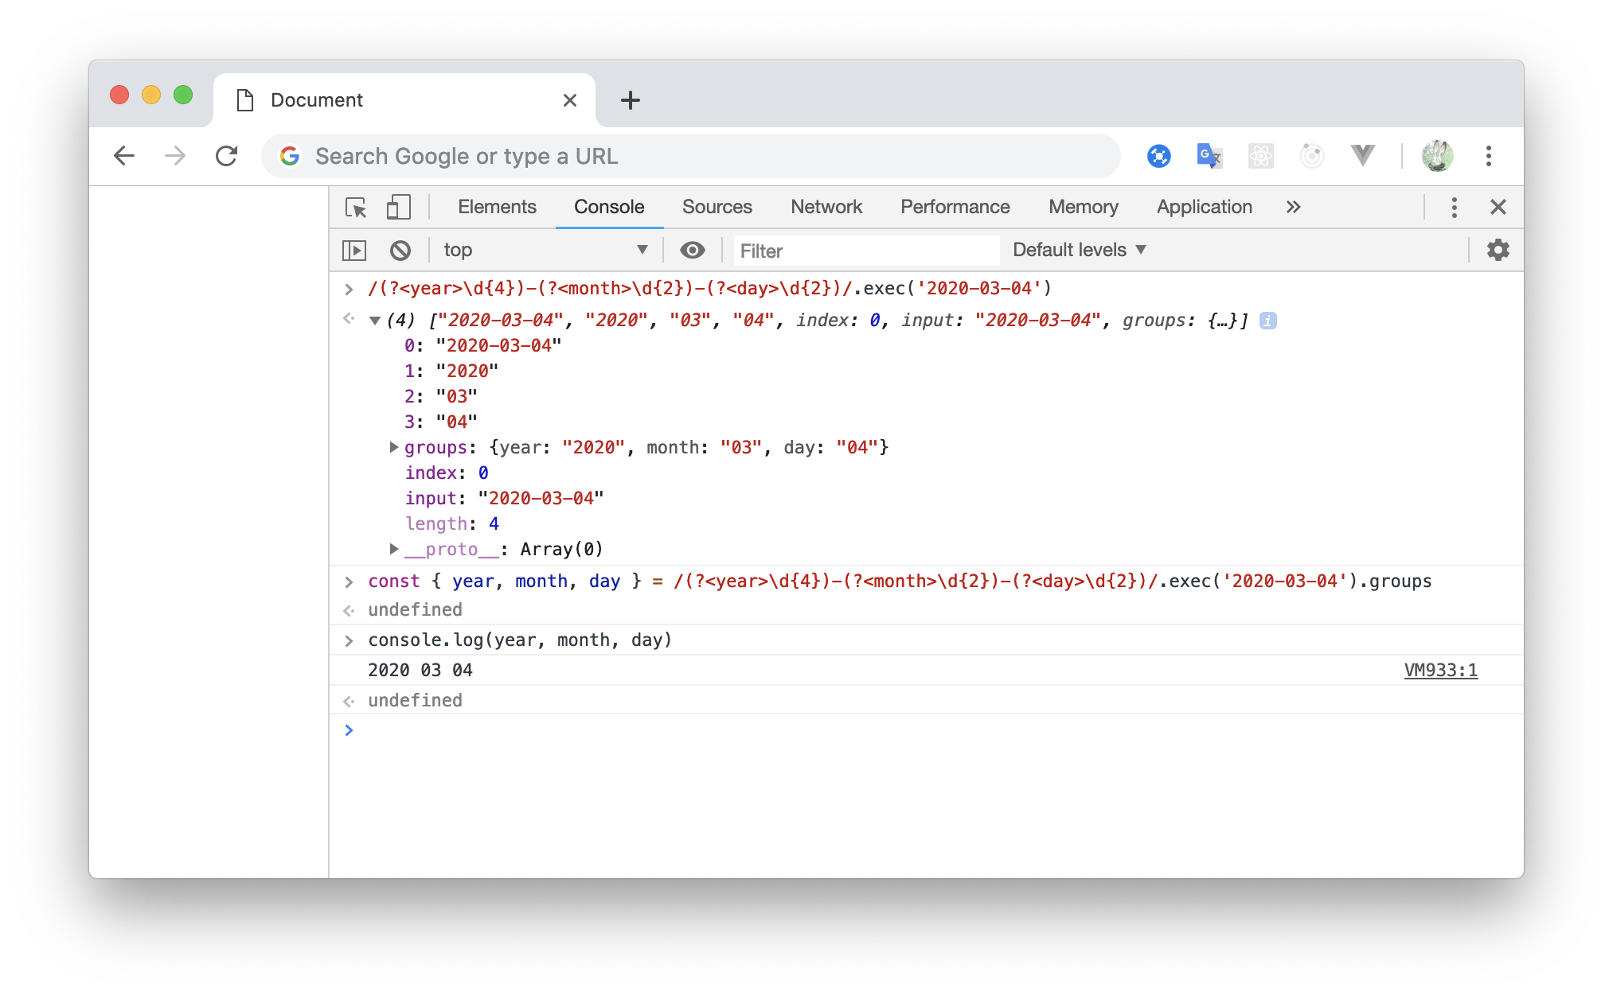Switch to the Network tab

pos(826,208)
